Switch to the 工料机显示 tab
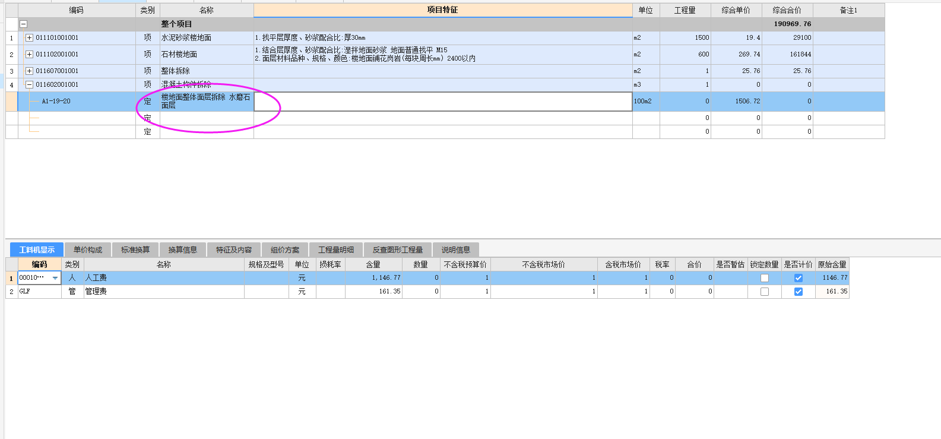The width and height of the screenshot is (941, 439). tap(37, 249)
